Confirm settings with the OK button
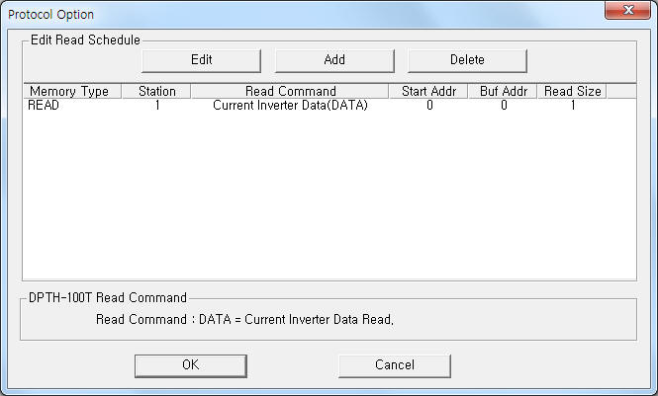Screen dimensions: 658x396 click(191, 365)
